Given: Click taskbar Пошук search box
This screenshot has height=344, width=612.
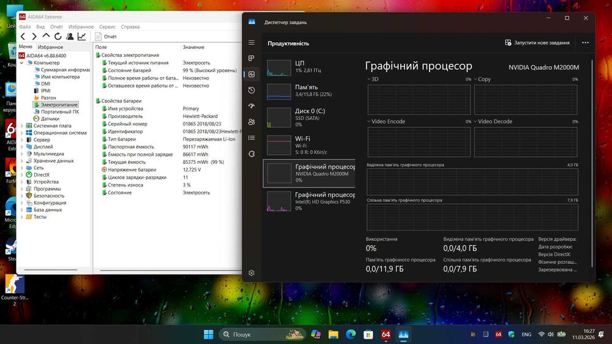Looking at the screenshot, I should click(x=263, y=334).
